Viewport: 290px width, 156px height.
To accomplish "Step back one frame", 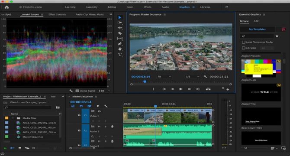I will (x=172, y=89).
